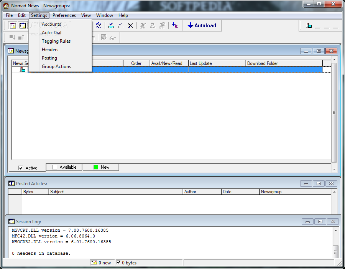Viewport: 345px width, 269px height.
Task: Click the tag-selected checkmark toolbar icon
Action: point(111,26)
